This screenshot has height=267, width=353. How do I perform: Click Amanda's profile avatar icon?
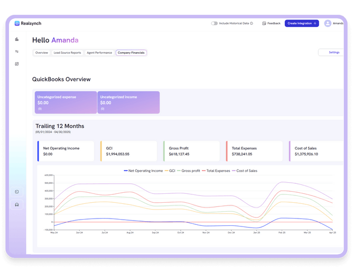(328, 23)
